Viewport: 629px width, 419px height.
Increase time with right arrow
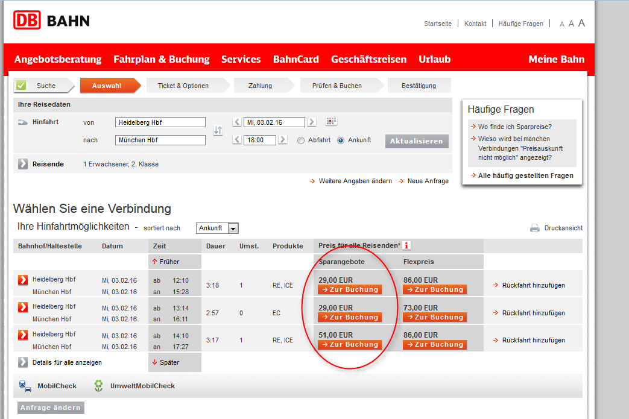click(283, 139)
